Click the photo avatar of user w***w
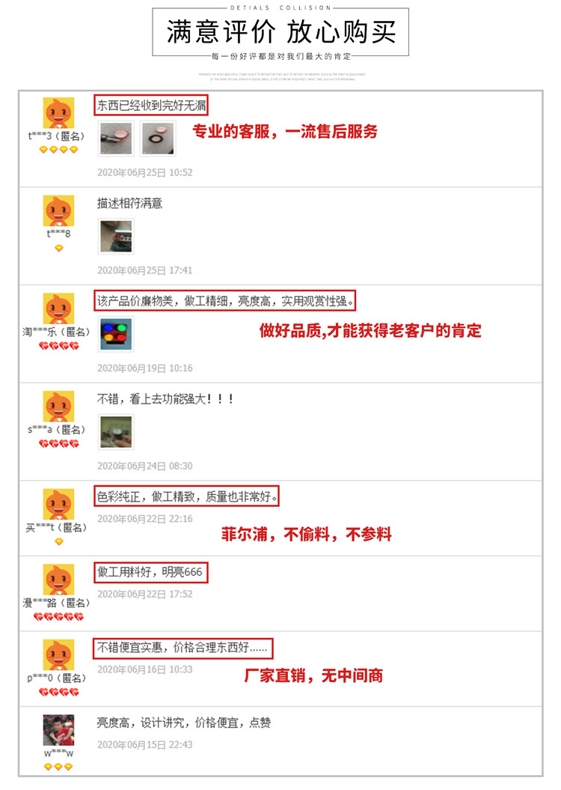The image size is (561, 790). coord(59,730)
